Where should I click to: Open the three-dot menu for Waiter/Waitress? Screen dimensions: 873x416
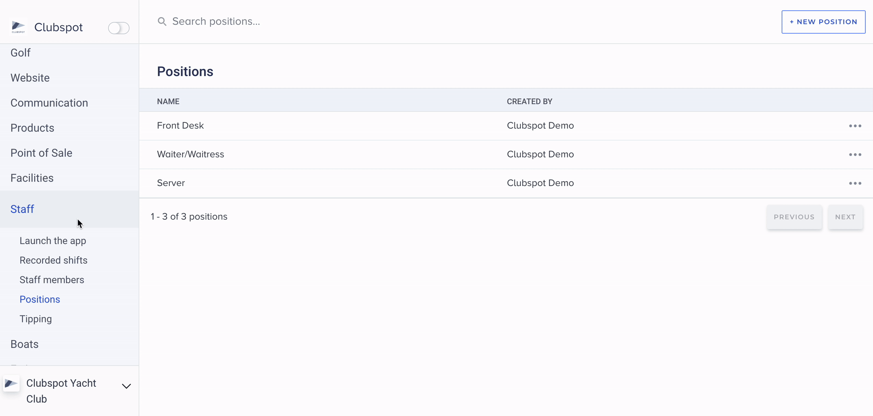855,155
